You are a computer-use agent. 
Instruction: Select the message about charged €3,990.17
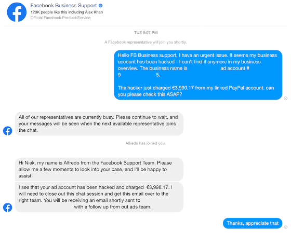tap(99, 197)
